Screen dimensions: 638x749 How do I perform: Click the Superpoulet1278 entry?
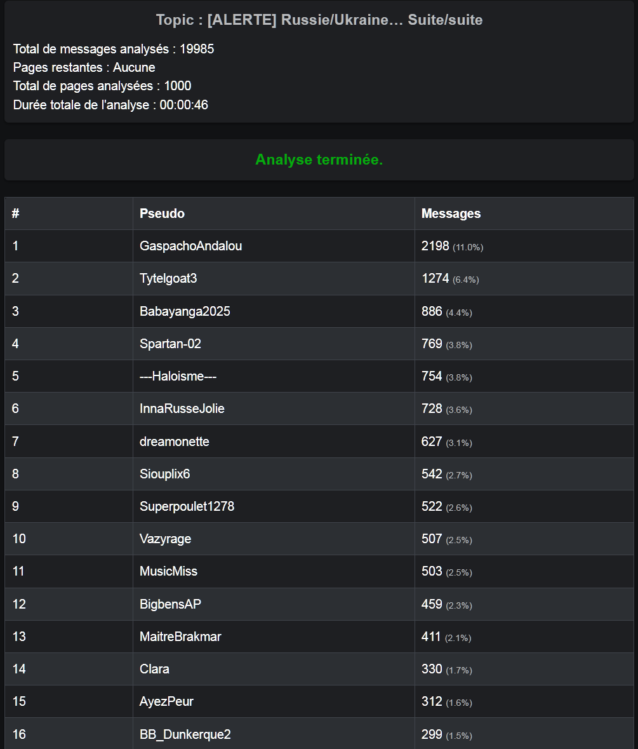tap(182, 506)
